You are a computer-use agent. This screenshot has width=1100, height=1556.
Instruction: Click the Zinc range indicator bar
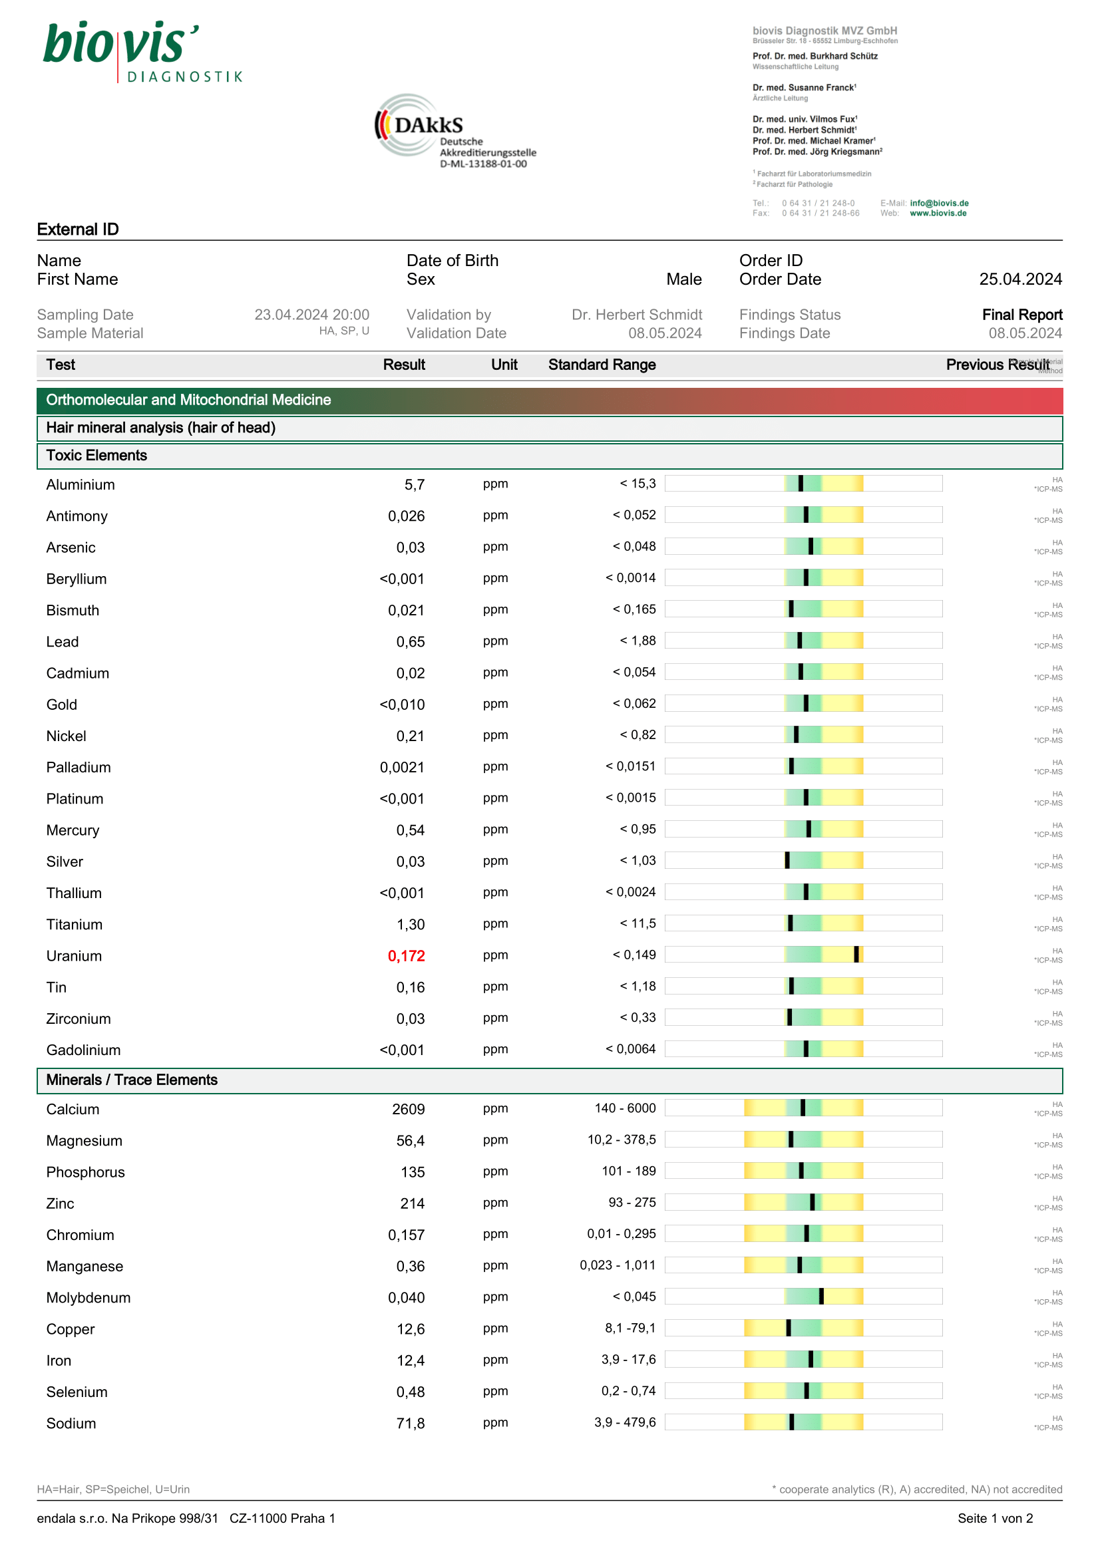(x=803, y=1203)
